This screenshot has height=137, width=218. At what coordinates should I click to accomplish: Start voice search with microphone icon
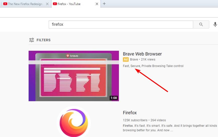pyautogui.click(x=215, y=24)
